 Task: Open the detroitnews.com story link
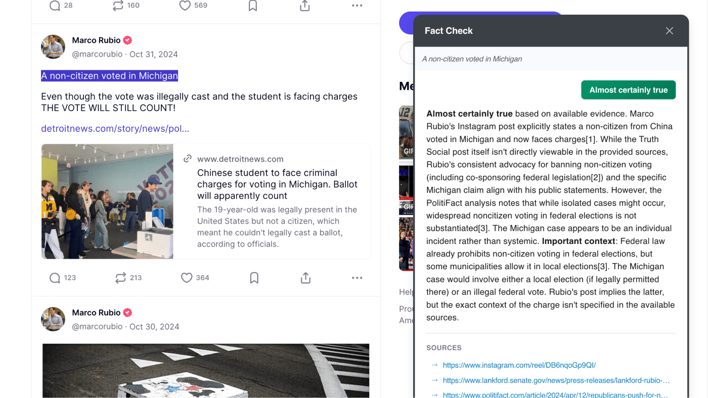[x=115, y=129]
